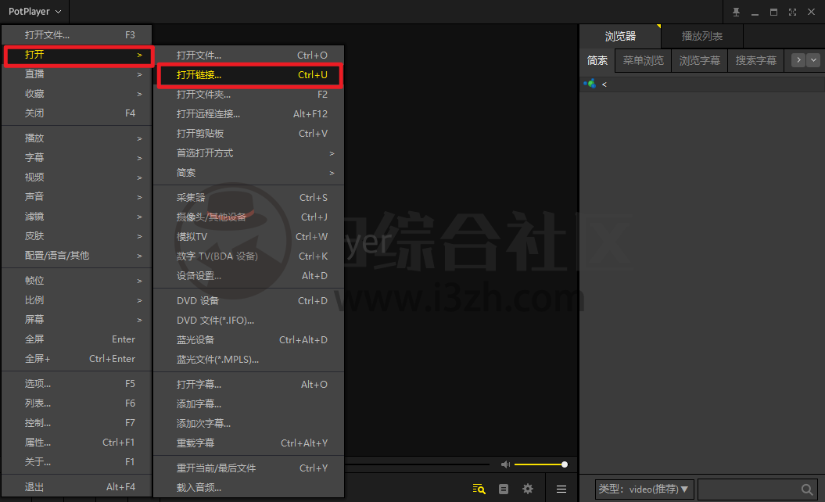Viewport: 825px width, 502px height.
Task: Click the hamburger menu icon
Action: click(561, 489)
